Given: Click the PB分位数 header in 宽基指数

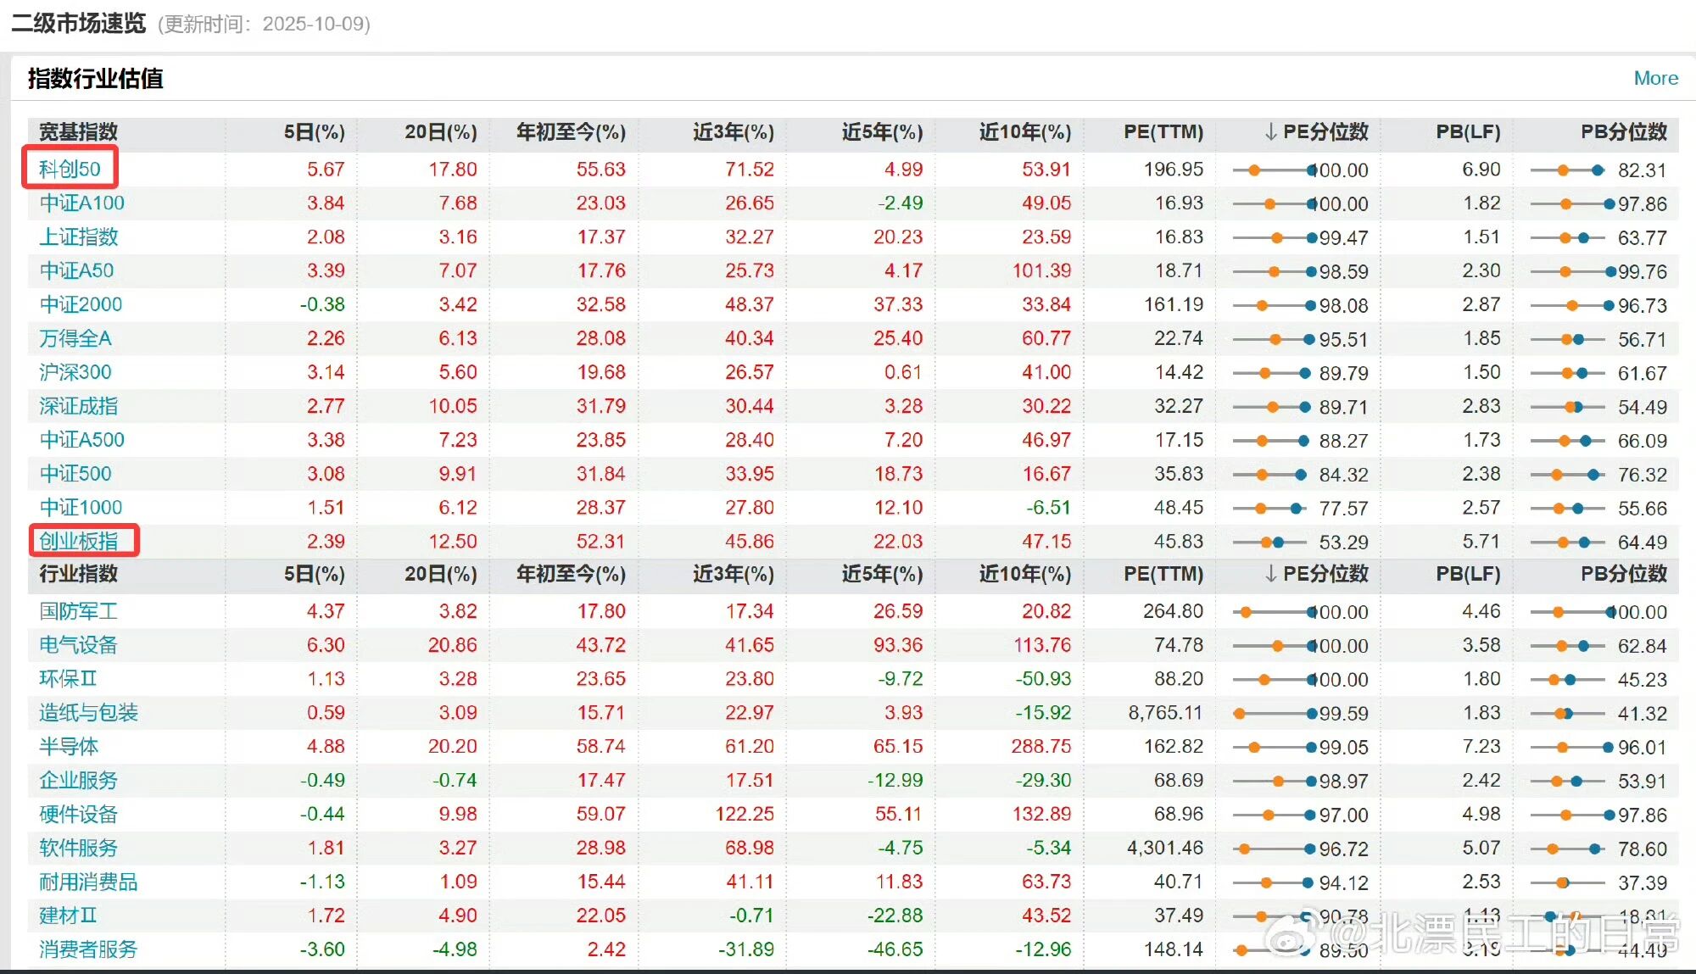Looking at the screenshot, I should (x=1623, y=131).
